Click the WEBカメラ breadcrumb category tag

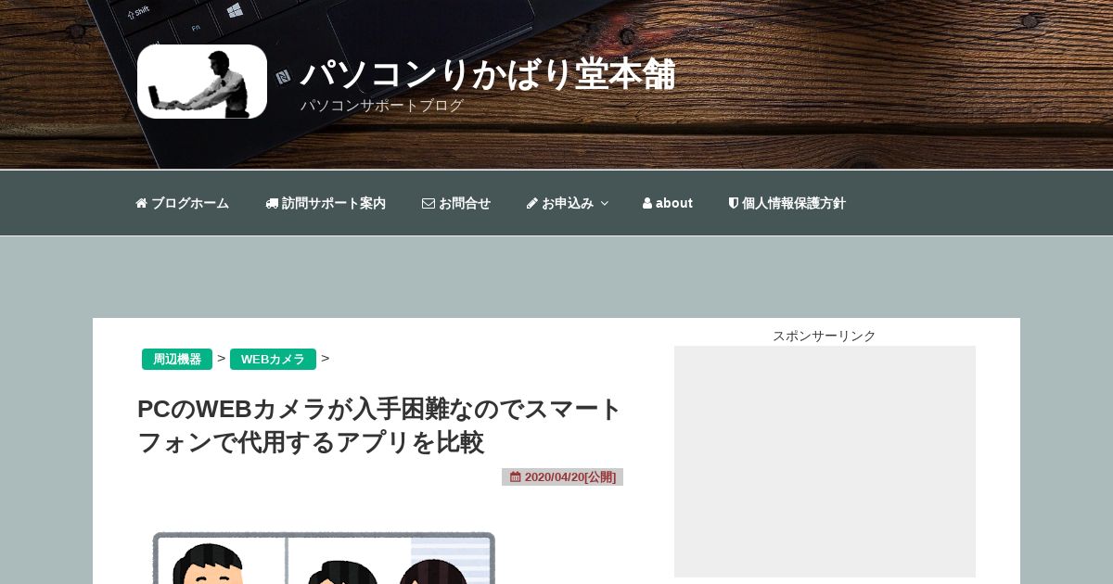273,360
